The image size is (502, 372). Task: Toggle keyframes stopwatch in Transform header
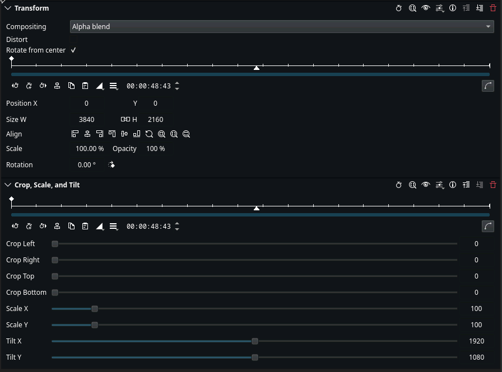(x=398, y=8)
